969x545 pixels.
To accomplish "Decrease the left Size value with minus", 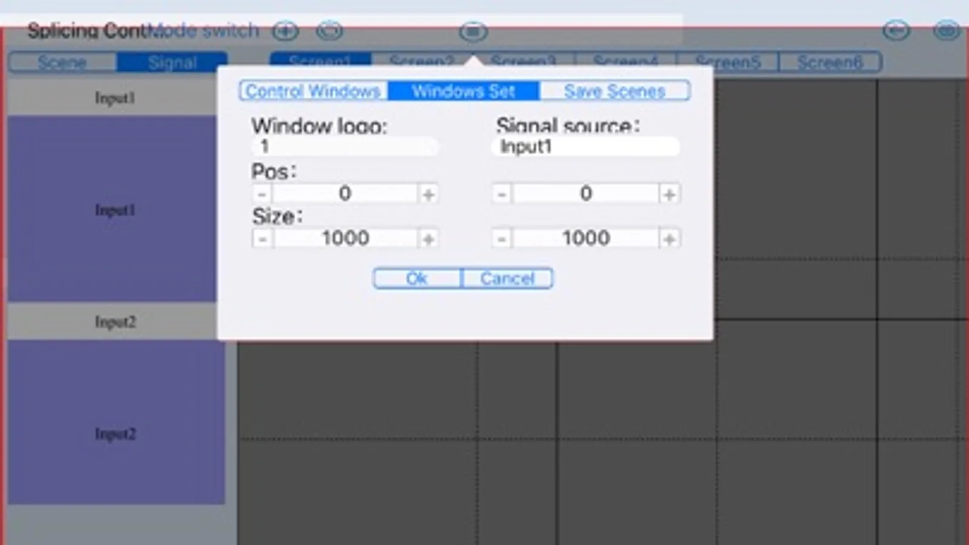I will coord(262,239).
